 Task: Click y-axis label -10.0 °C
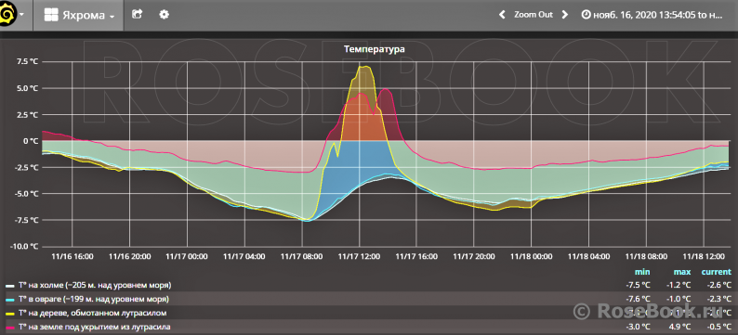(25, 246)
